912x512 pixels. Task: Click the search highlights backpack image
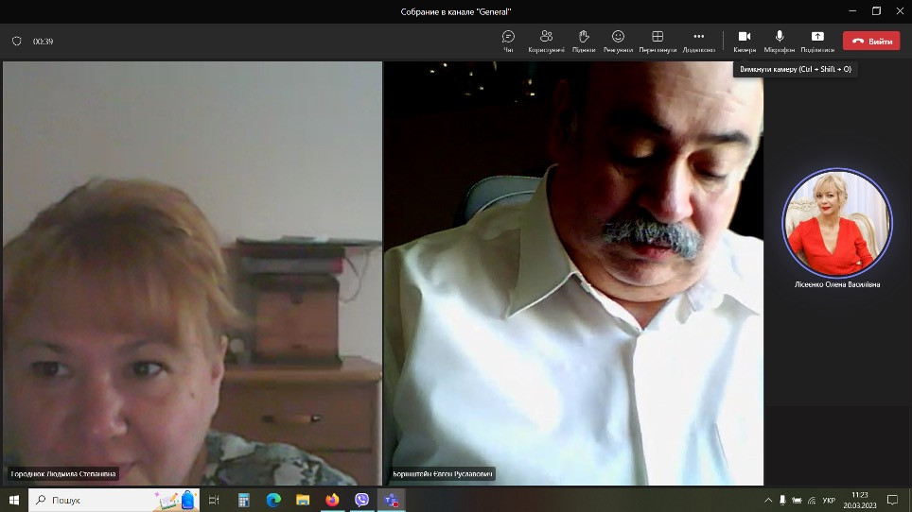[x=188, y=500]
